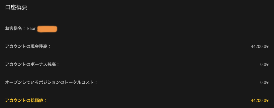
Task: Click blank middle area of total value row
Action: tap(148, 100)
